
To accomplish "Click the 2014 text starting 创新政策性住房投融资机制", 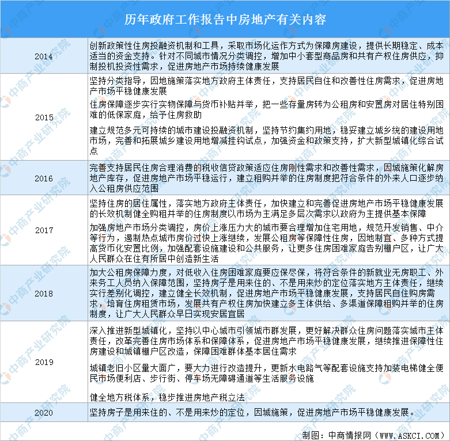I will click(x=266, y=56).
